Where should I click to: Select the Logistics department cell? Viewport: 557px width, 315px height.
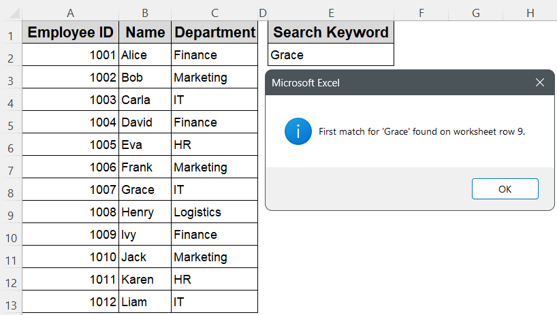click(214, 212)
